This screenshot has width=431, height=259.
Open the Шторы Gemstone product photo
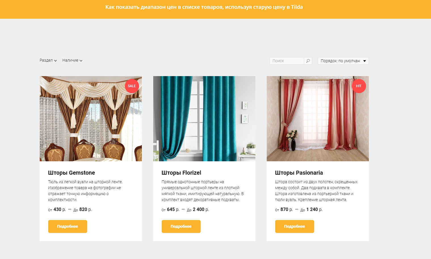point(91,119)
